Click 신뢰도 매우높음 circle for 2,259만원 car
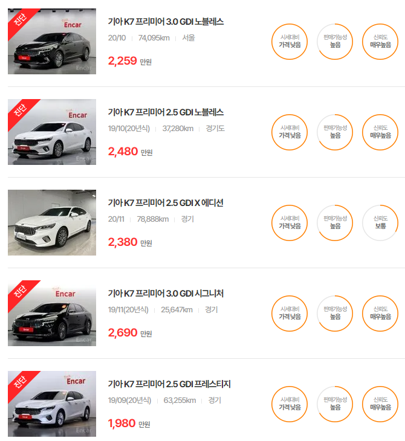 click(380, 42)
